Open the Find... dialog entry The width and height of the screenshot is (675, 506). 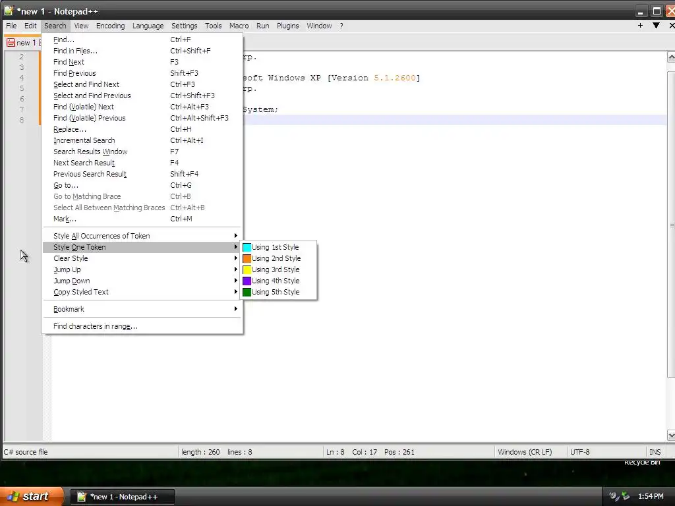(142, 40)
